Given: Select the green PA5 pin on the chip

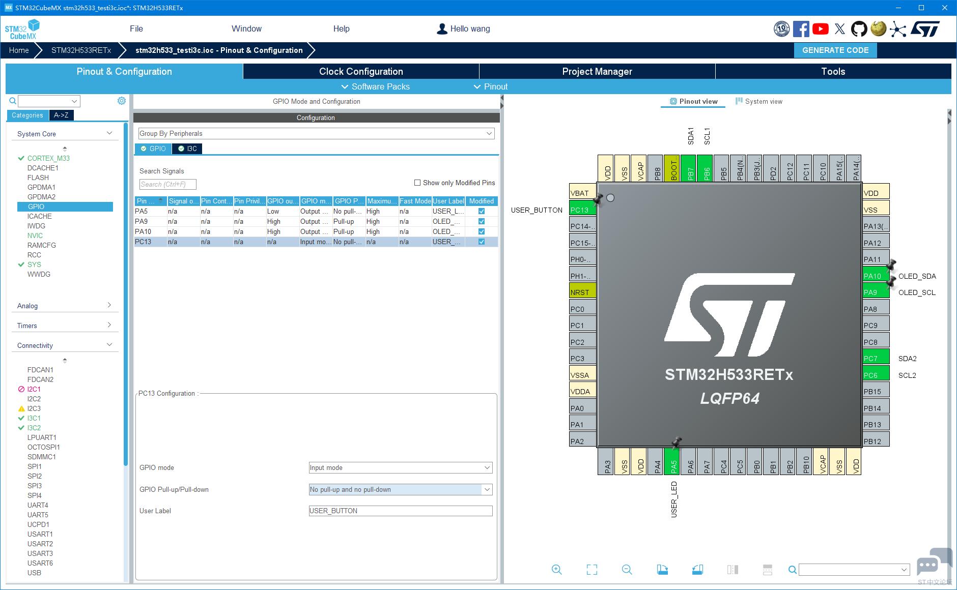Looking at the screenshot, I should tap(673, 461).
